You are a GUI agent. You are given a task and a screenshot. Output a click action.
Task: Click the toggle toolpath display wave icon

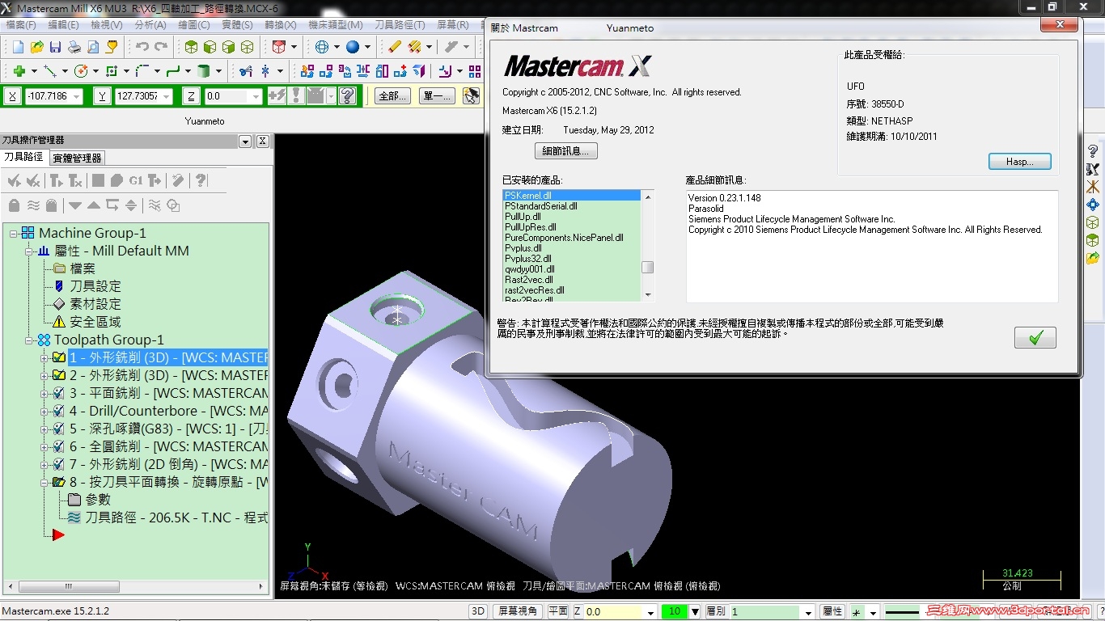33,205
